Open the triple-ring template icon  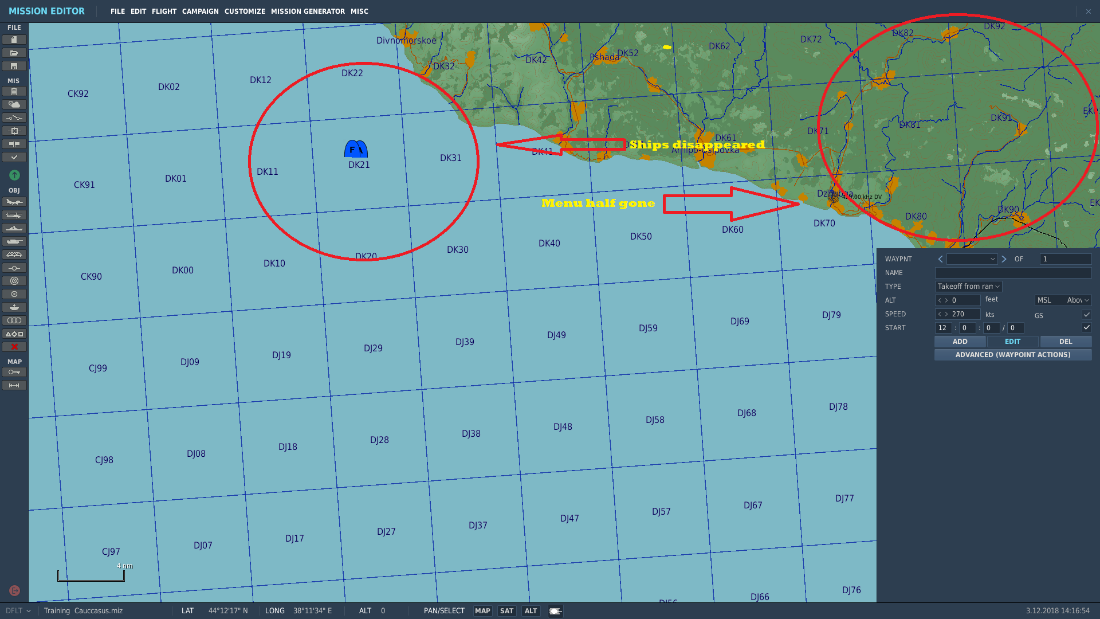(14, 320)
